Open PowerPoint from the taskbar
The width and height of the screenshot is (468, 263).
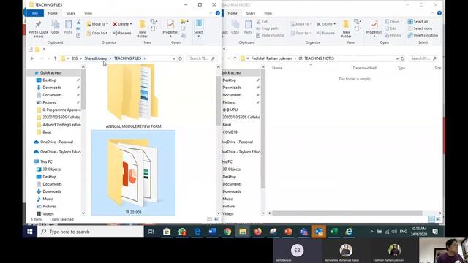[x=288, y=232]
